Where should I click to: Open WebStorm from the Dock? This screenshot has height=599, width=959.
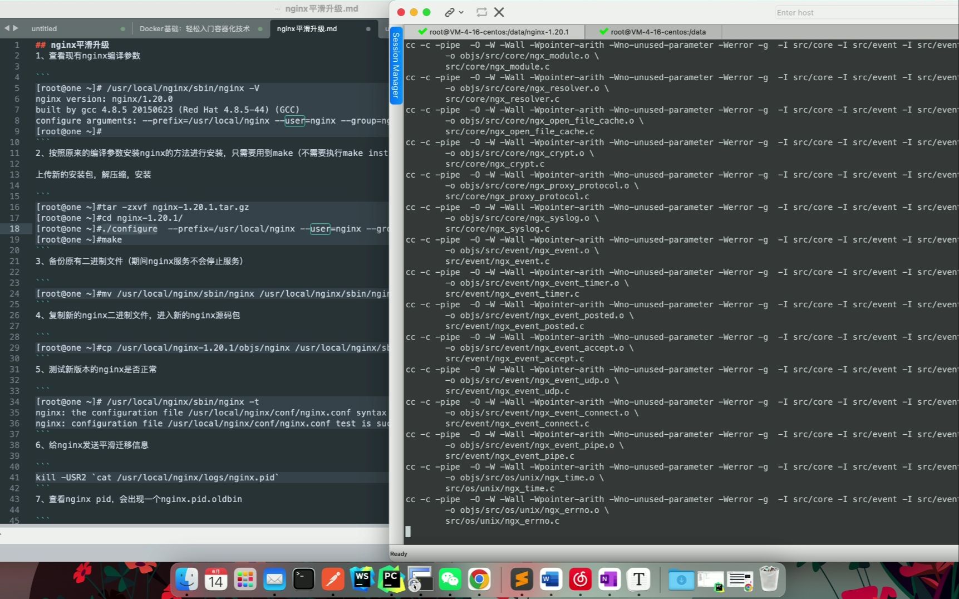click(362, 580)
